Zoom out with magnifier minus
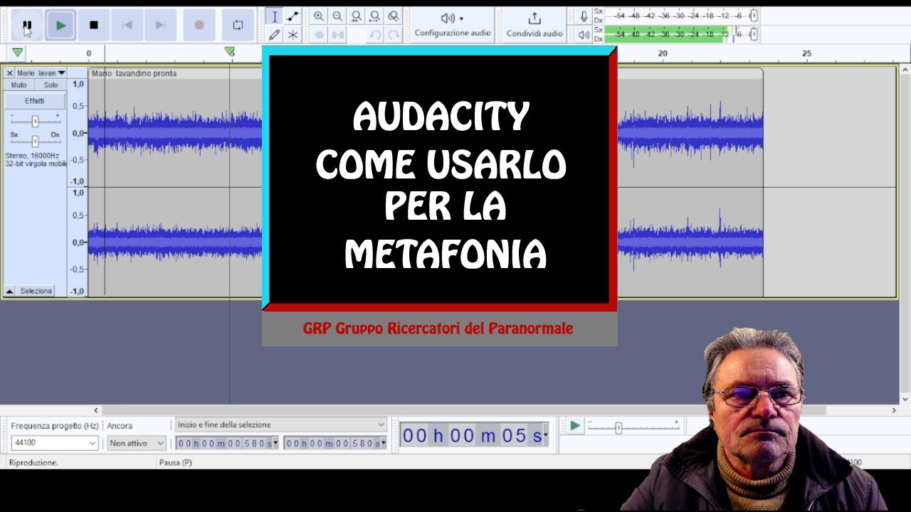 click(337, 16)
